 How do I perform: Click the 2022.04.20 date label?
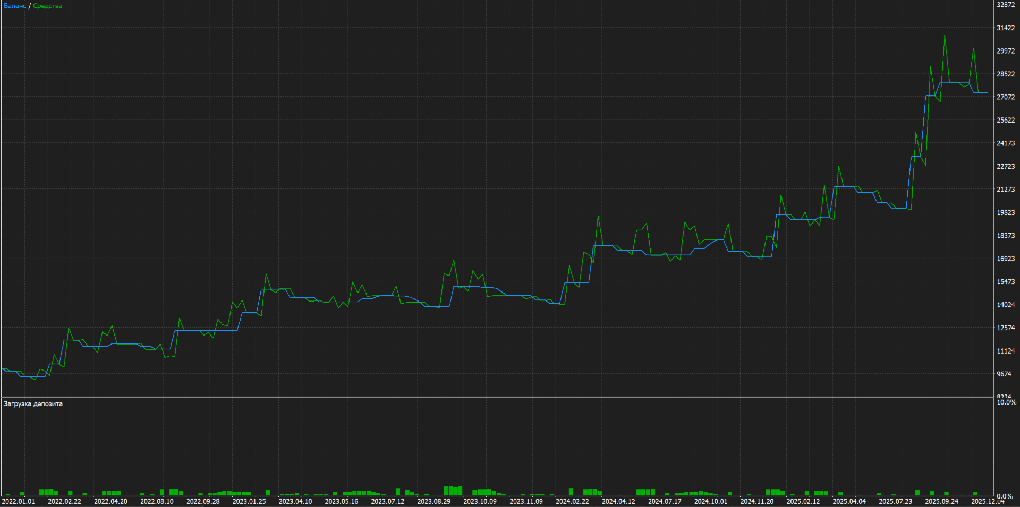[110, 502]
